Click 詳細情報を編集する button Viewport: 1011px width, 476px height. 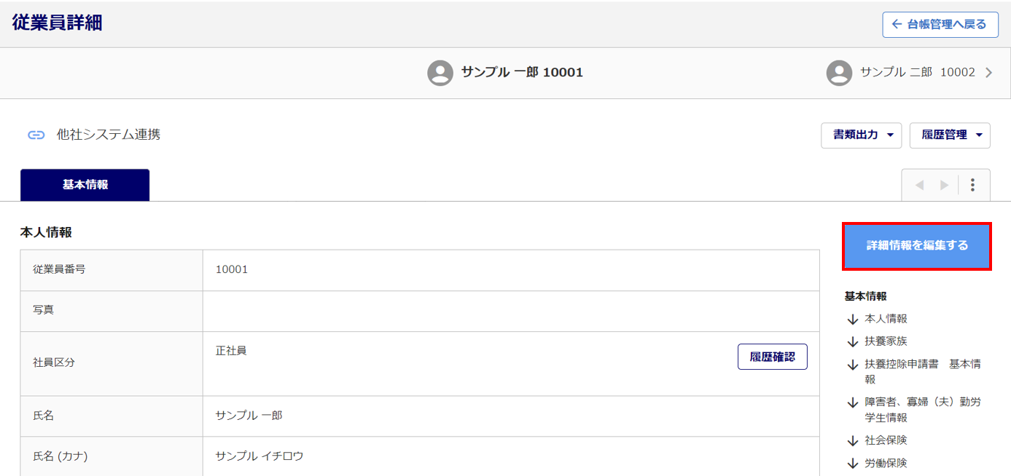917,246
